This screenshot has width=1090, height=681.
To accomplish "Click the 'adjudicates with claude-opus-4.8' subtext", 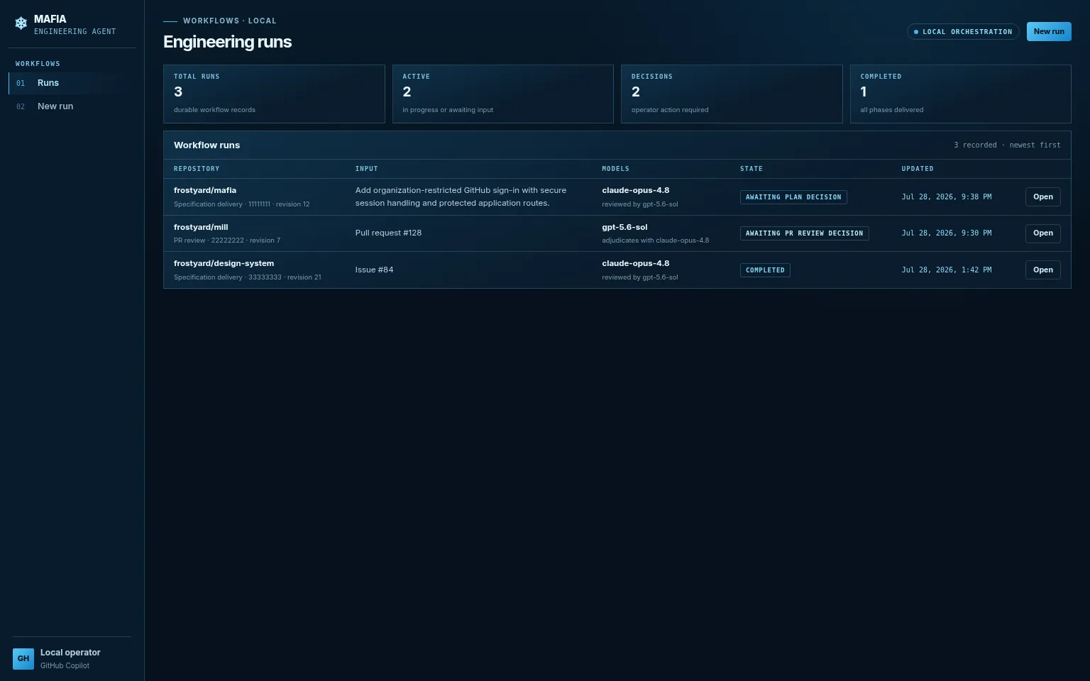I will [x=656, y=240].
